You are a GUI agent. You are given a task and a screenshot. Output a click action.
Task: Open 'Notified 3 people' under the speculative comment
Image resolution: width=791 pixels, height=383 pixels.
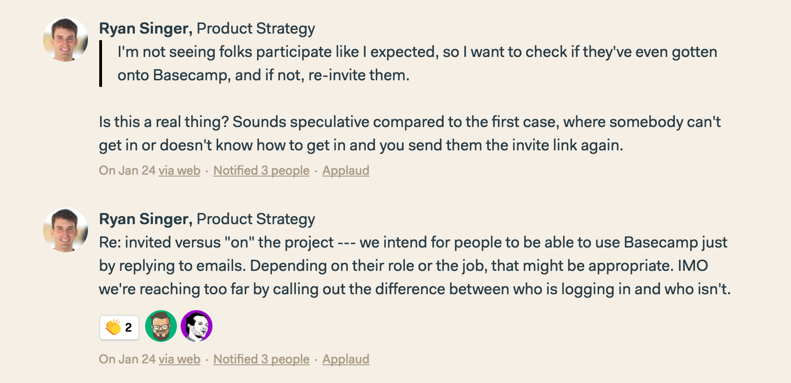262,170
